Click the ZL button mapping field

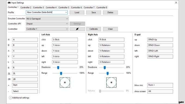[25, 74]
